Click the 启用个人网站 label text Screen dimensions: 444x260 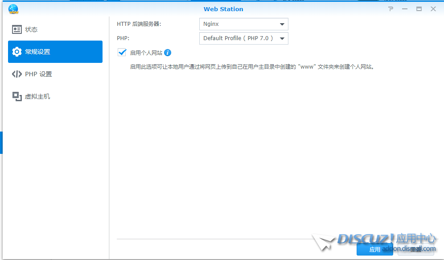click(x=146, y=53)
